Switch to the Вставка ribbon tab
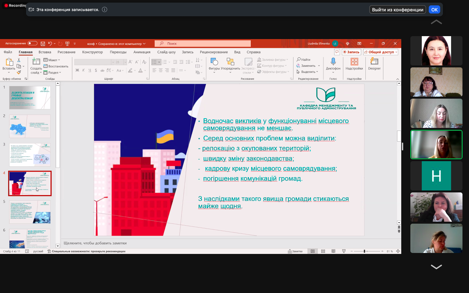Viewport: 469px width, 293px height. (x=45, y=52)
